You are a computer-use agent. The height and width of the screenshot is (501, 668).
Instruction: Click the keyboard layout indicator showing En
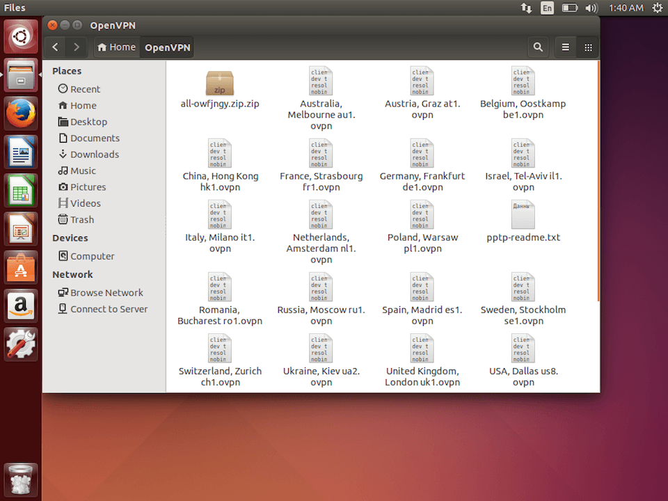547,8
